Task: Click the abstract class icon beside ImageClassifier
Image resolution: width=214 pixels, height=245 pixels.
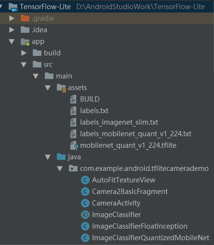Action: click(85, 215)
